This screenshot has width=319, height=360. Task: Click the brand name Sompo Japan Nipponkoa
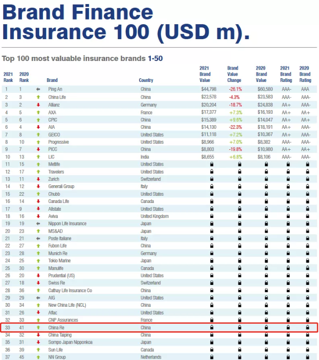pos(70,342)
